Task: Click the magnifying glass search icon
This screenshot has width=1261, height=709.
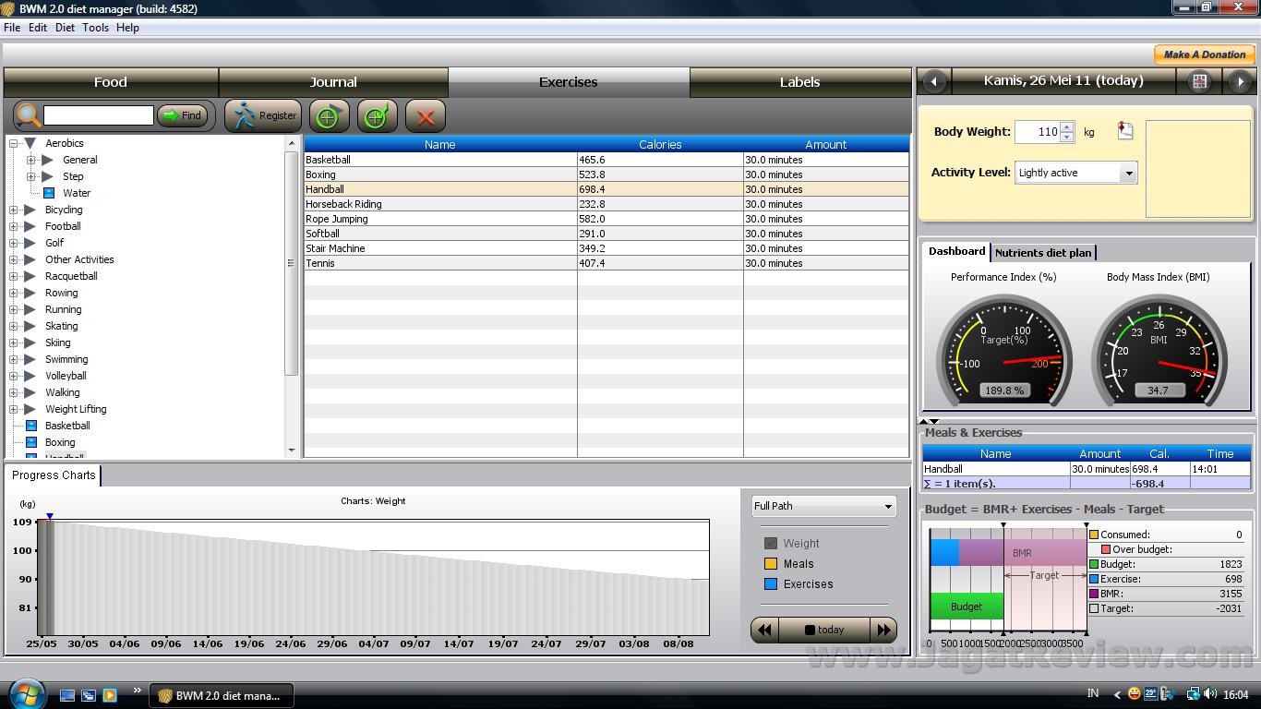Action: [x=29, y=115]
